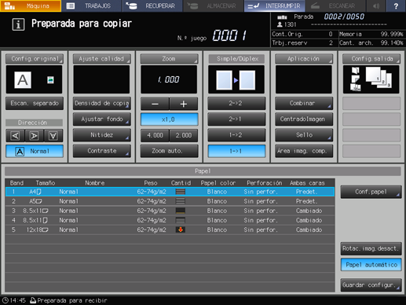Open the Simple/Dúplex header button
This screenshot has width=406, height=305.
pos(236,59)
